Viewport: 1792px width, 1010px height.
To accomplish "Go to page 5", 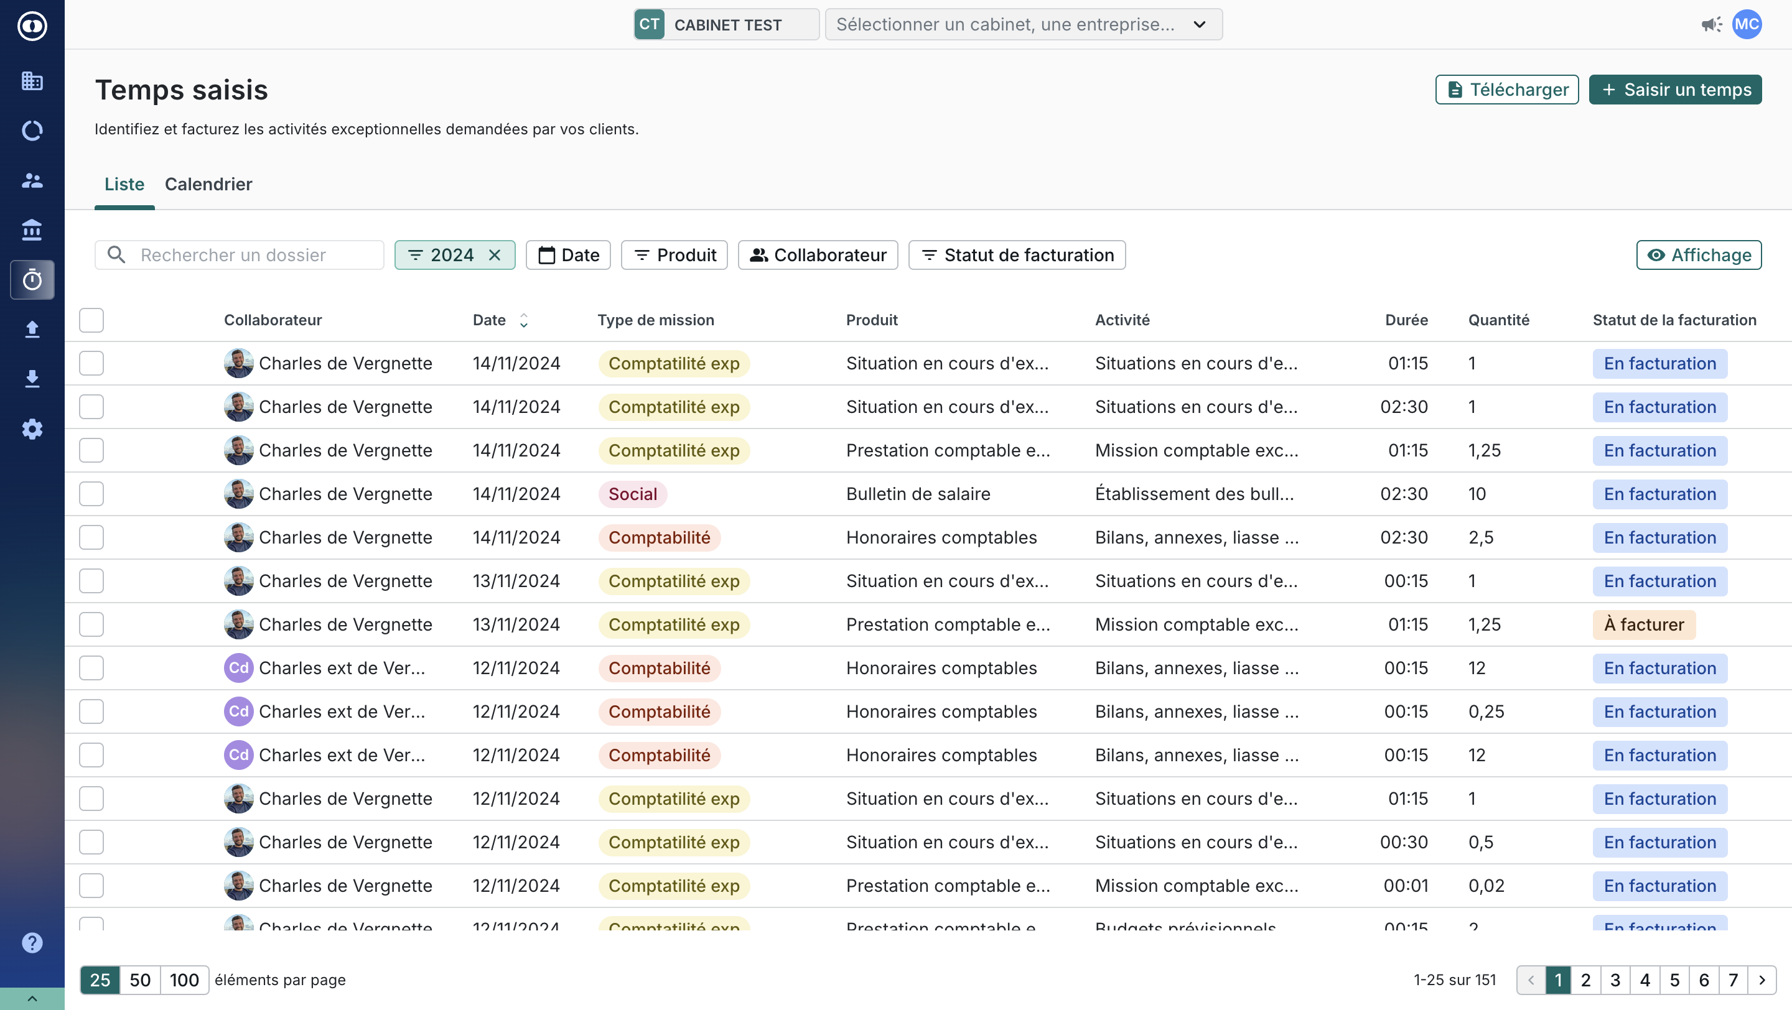I will click(x=1674, y=980).
